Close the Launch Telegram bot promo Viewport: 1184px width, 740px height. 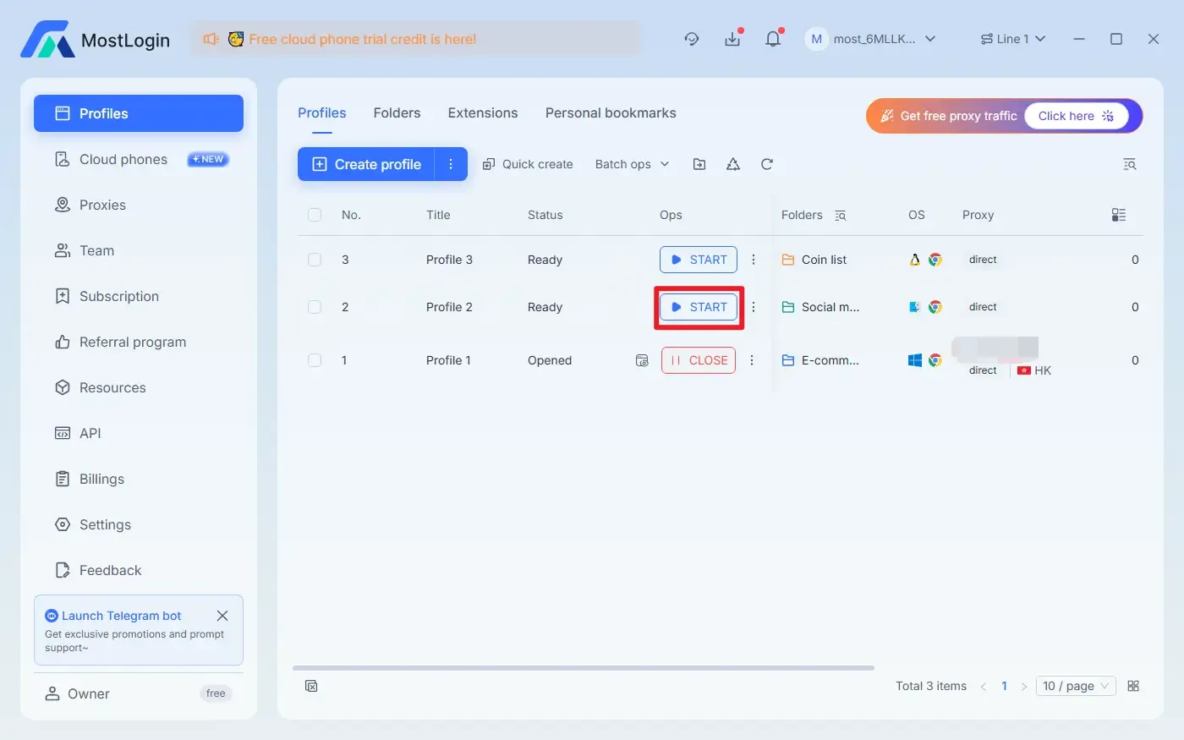point(222,616)
